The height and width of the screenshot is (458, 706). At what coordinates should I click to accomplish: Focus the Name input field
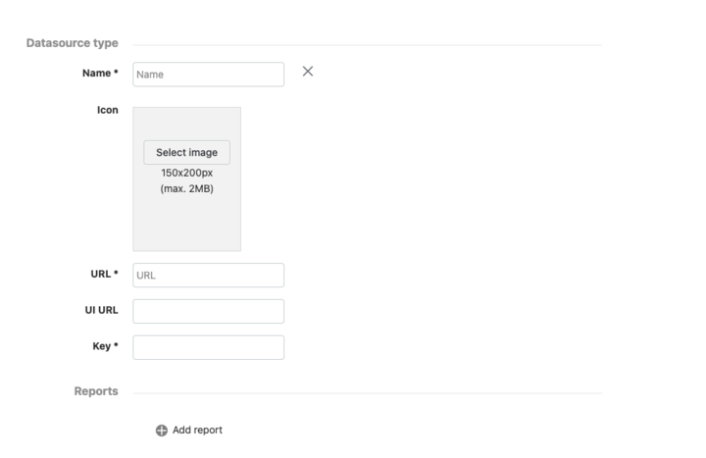tap(208, 75)
